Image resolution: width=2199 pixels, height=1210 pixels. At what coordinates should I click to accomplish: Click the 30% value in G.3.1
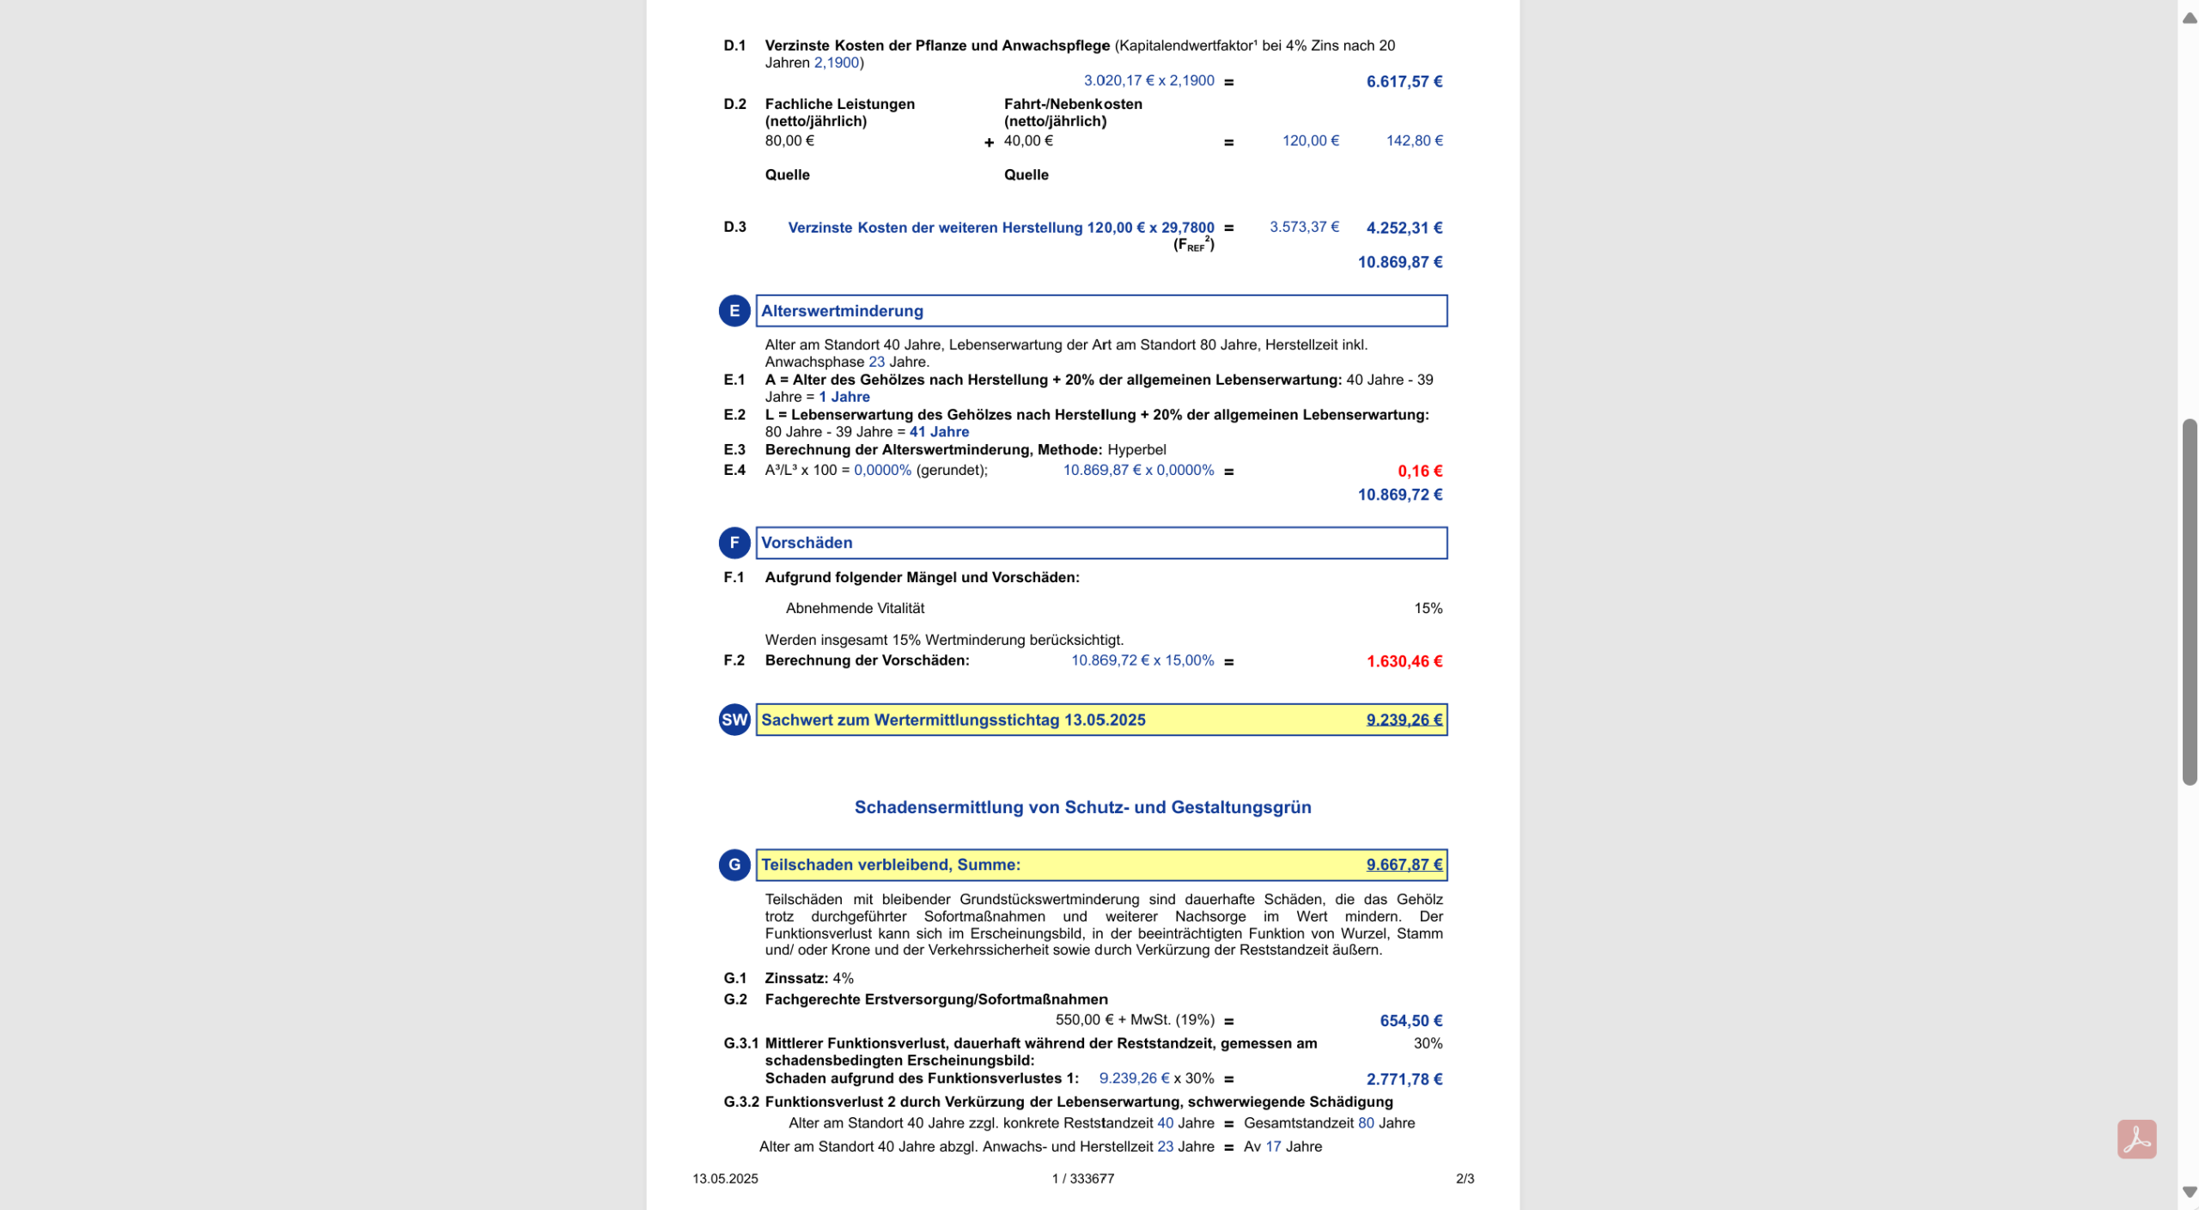coord(1428,1043)
